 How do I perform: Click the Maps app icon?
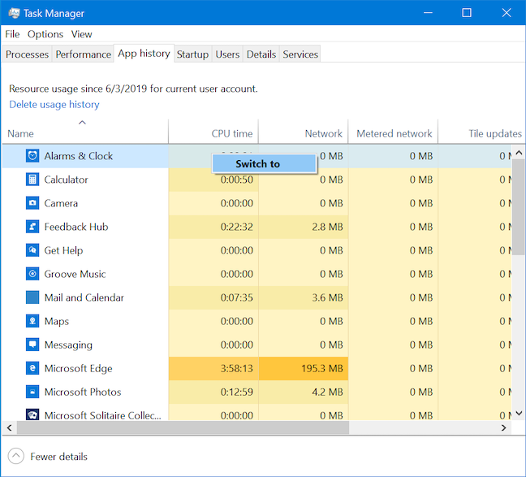click(32, 321)
